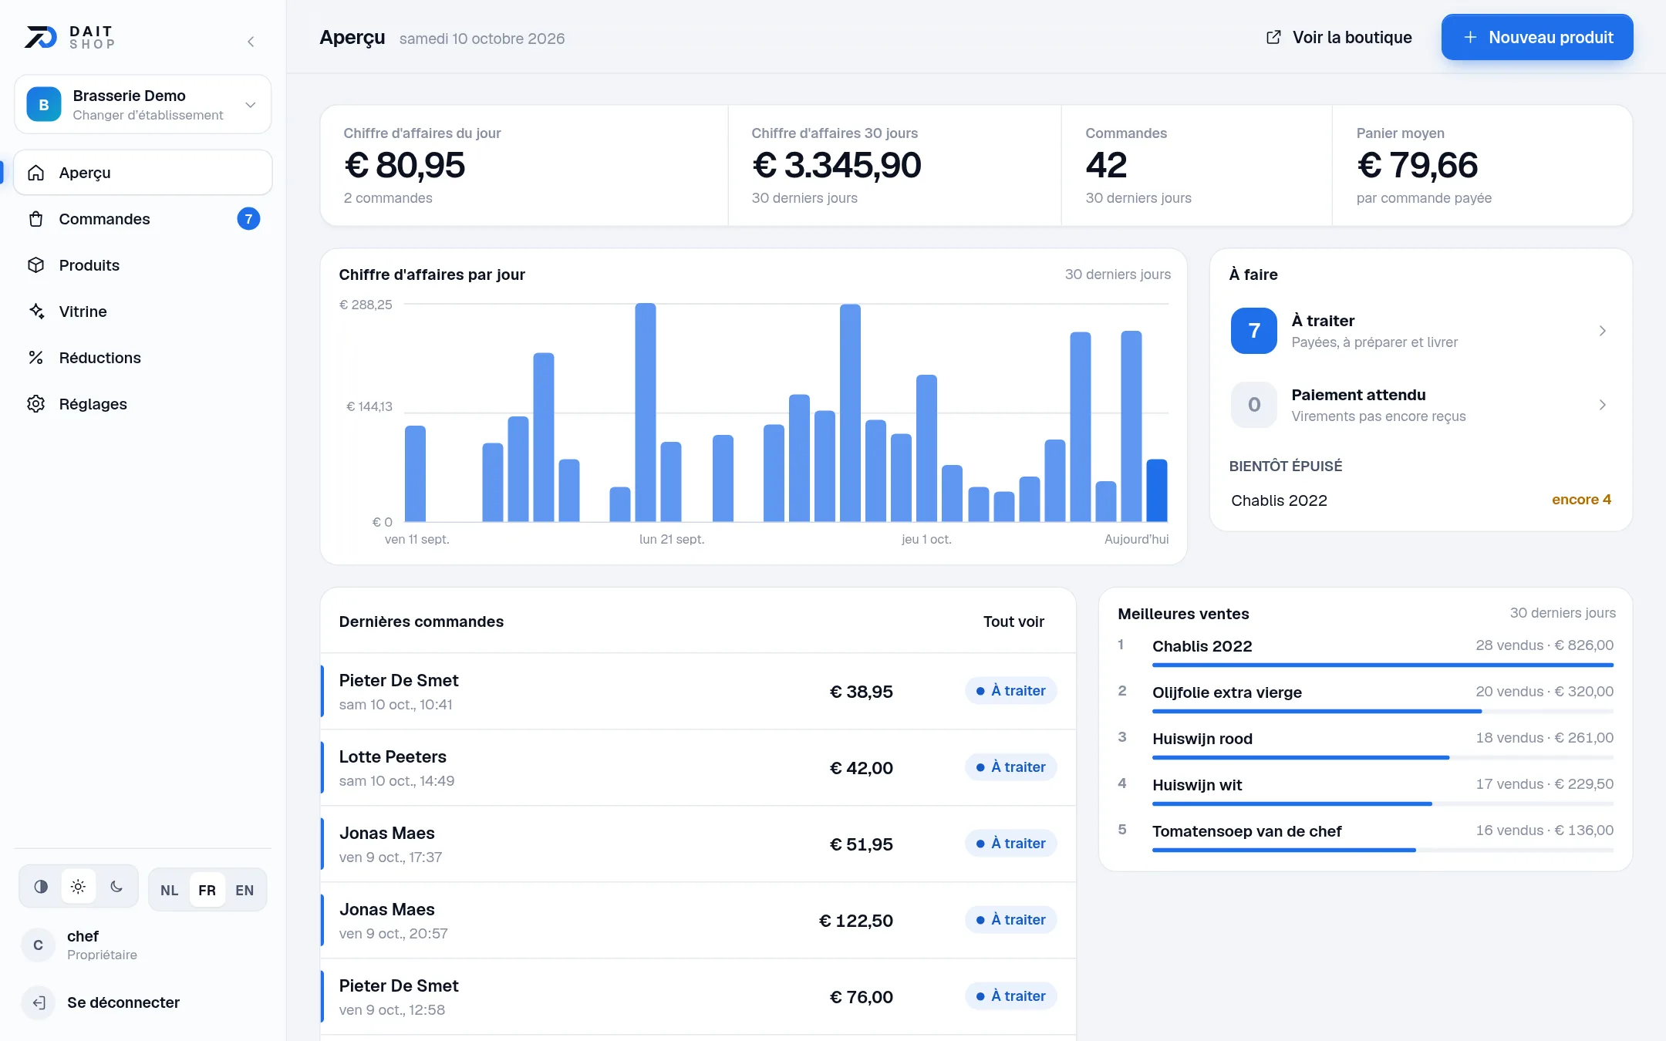Click the Chablis 2022 sales progress bar
This screenshot has height=1041, width=1666.
[1383, 665]
